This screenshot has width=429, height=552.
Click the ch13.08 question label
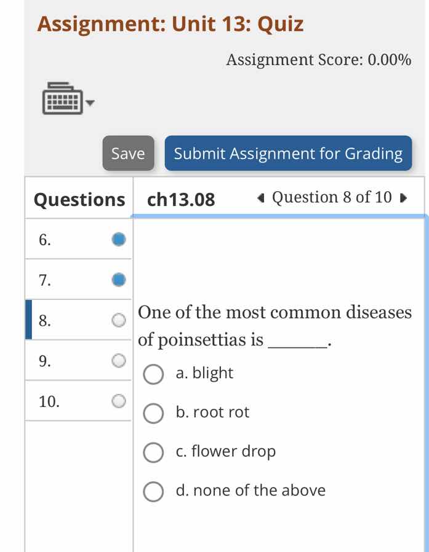click(x=182, y=200)
